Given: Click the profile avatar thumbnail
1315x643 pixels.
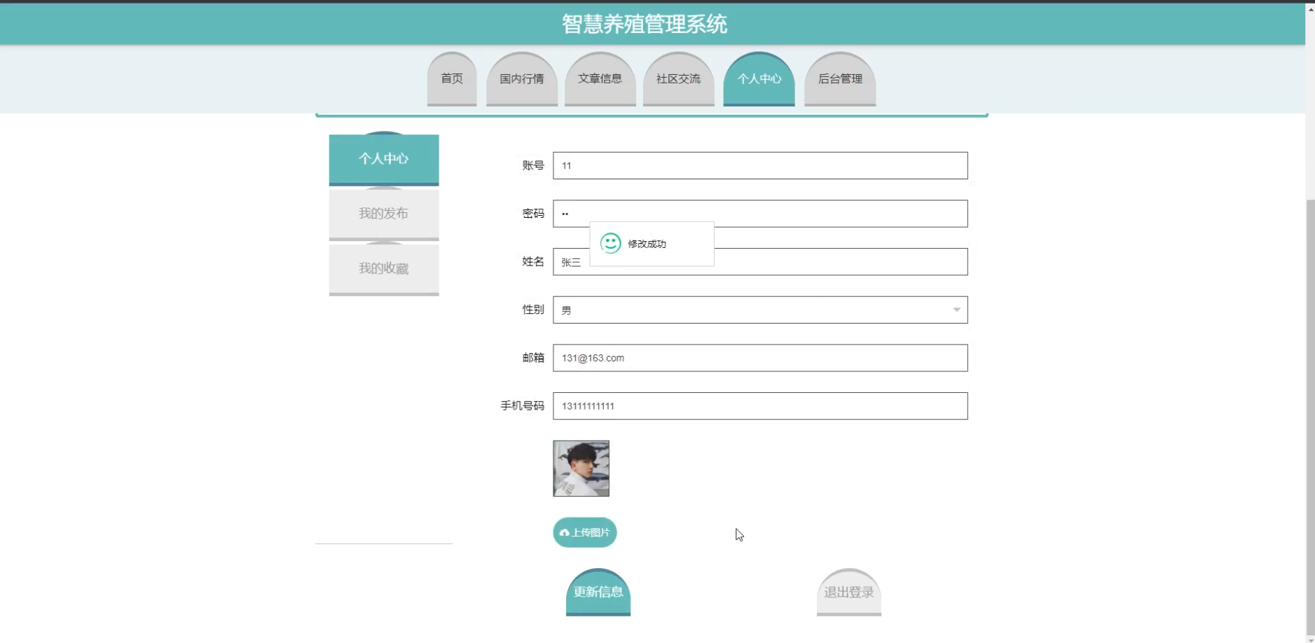Looking at the screenshot, I should [x=581, y=469].
